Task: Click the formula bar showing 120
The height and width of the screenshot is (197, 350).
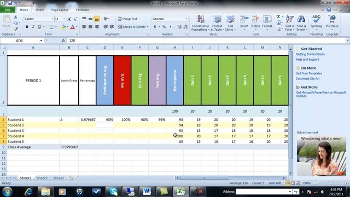Action: click(x=207, y=40)
